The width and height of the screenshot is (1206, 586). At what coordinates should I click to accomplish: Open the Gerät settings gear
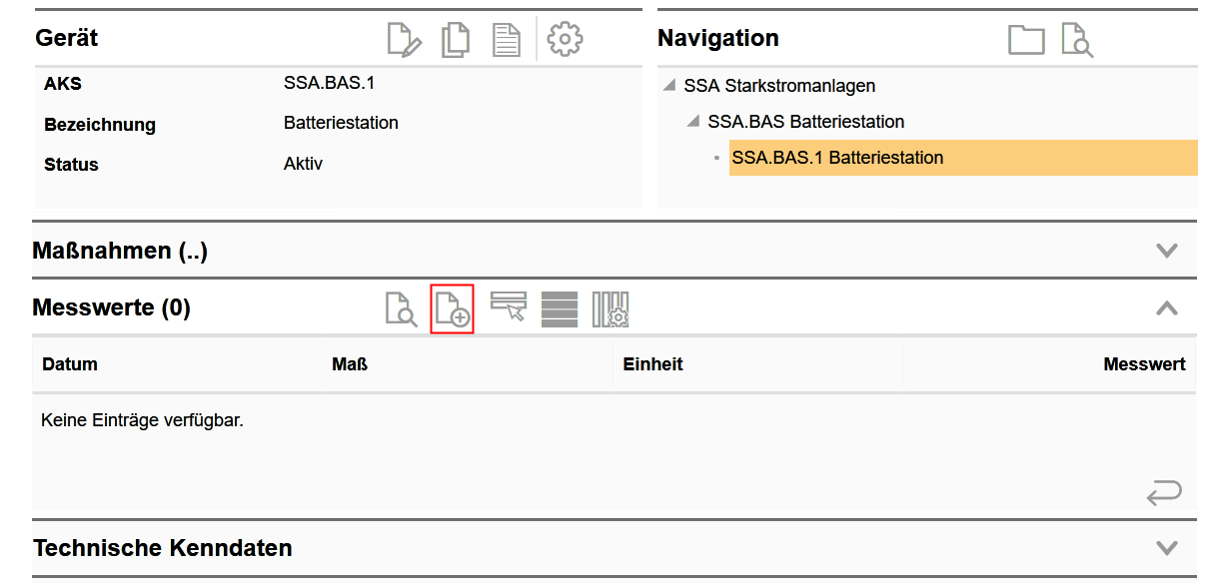566,39
